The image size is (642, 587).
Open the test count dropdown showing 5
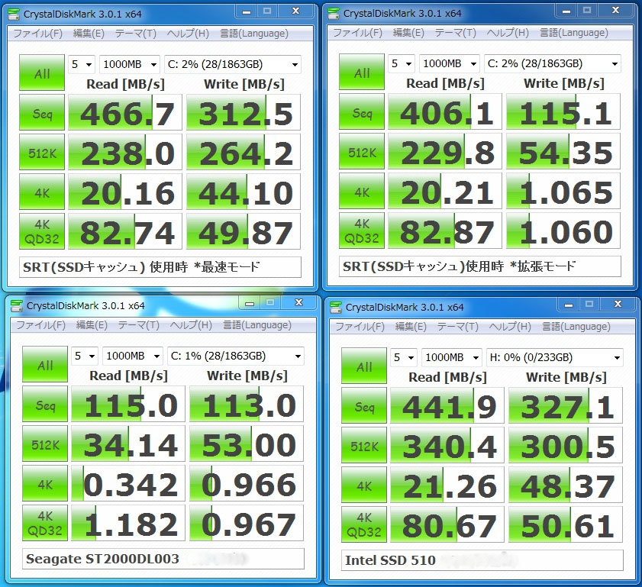pos(82,64)
